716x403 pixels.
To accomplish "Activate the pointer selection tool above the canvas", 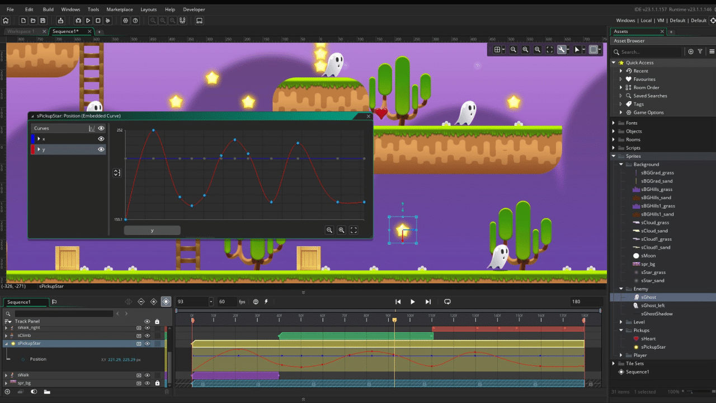I will [577, 49].
